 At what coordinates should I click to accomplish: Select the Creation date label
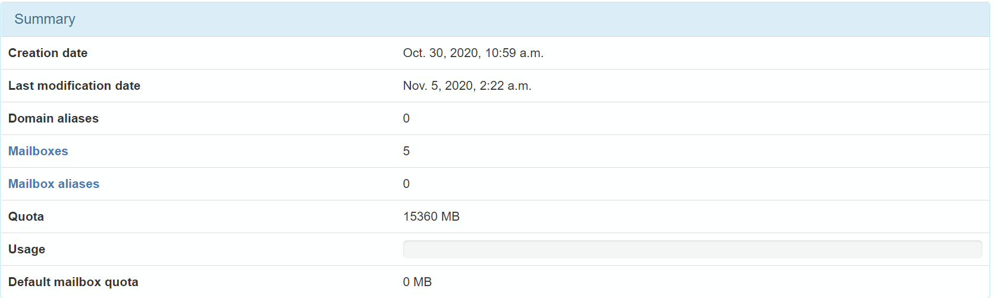[48, 53]
